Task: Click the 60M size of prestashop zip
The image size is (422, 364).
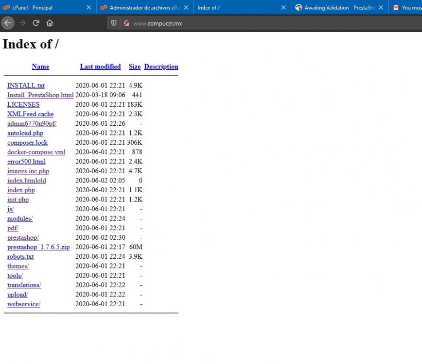Action: [136, 247]
